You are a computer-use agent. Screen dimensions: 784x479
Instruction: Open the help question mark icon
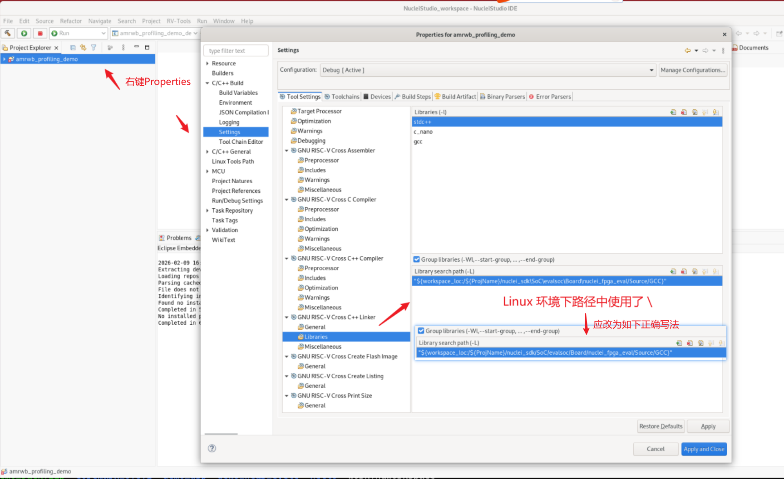pos(212,448)
